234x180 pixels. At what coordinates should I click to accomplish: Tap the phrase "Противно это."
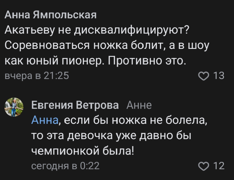[146, 61]
